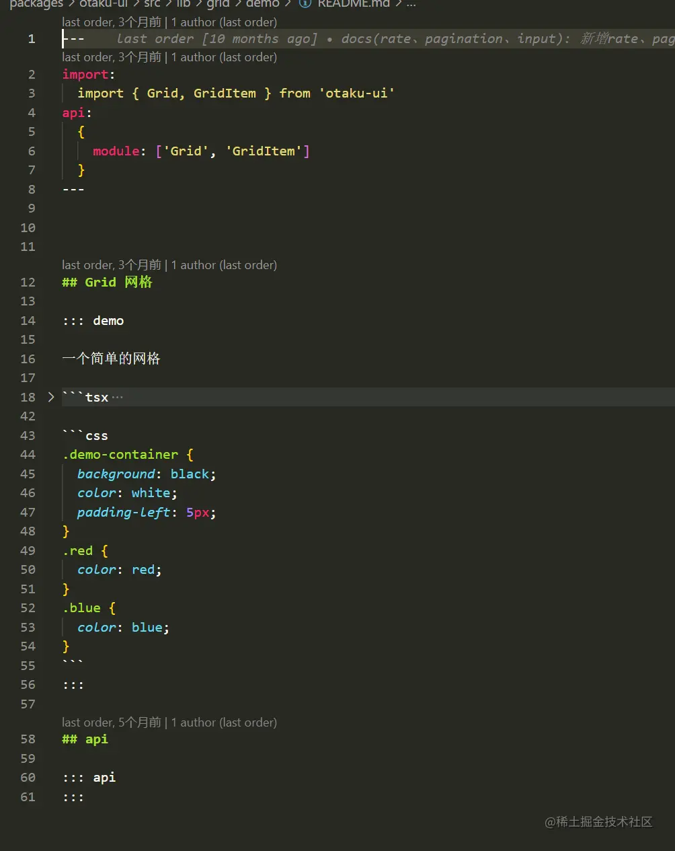Click the ':::' closing marker on line 56
Screen dimensions: 675x851
click(73, 686)
